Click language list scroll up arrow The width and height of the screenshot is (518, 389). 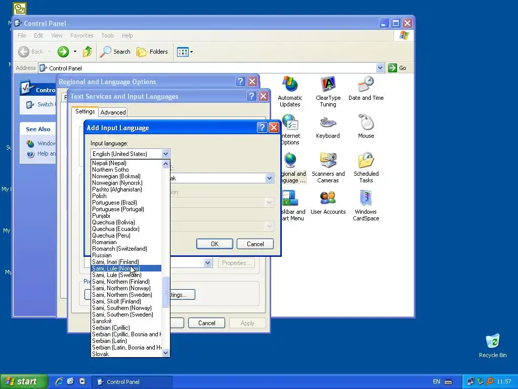tap(165, 164)
